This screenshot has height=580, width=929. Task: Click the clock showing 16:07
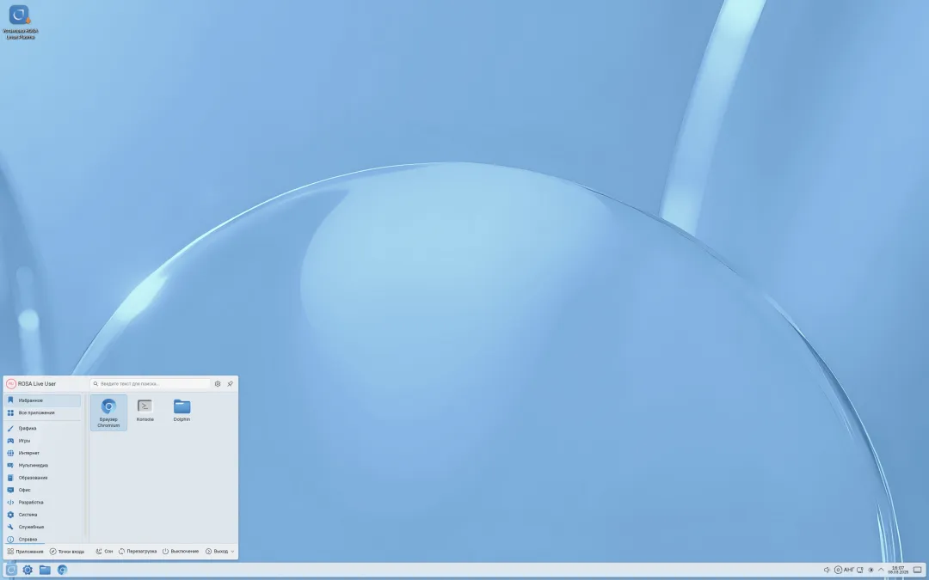[x=897, y=570]
